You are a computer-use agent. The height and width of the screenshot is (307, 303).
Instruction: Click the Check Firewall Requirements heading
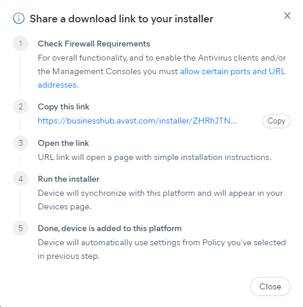(x=94, y=44)
